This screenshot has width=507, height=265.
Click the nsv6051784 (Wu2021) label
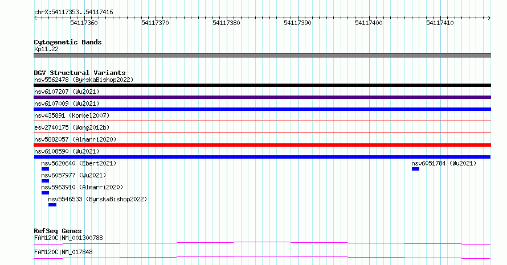click(444, 163)
